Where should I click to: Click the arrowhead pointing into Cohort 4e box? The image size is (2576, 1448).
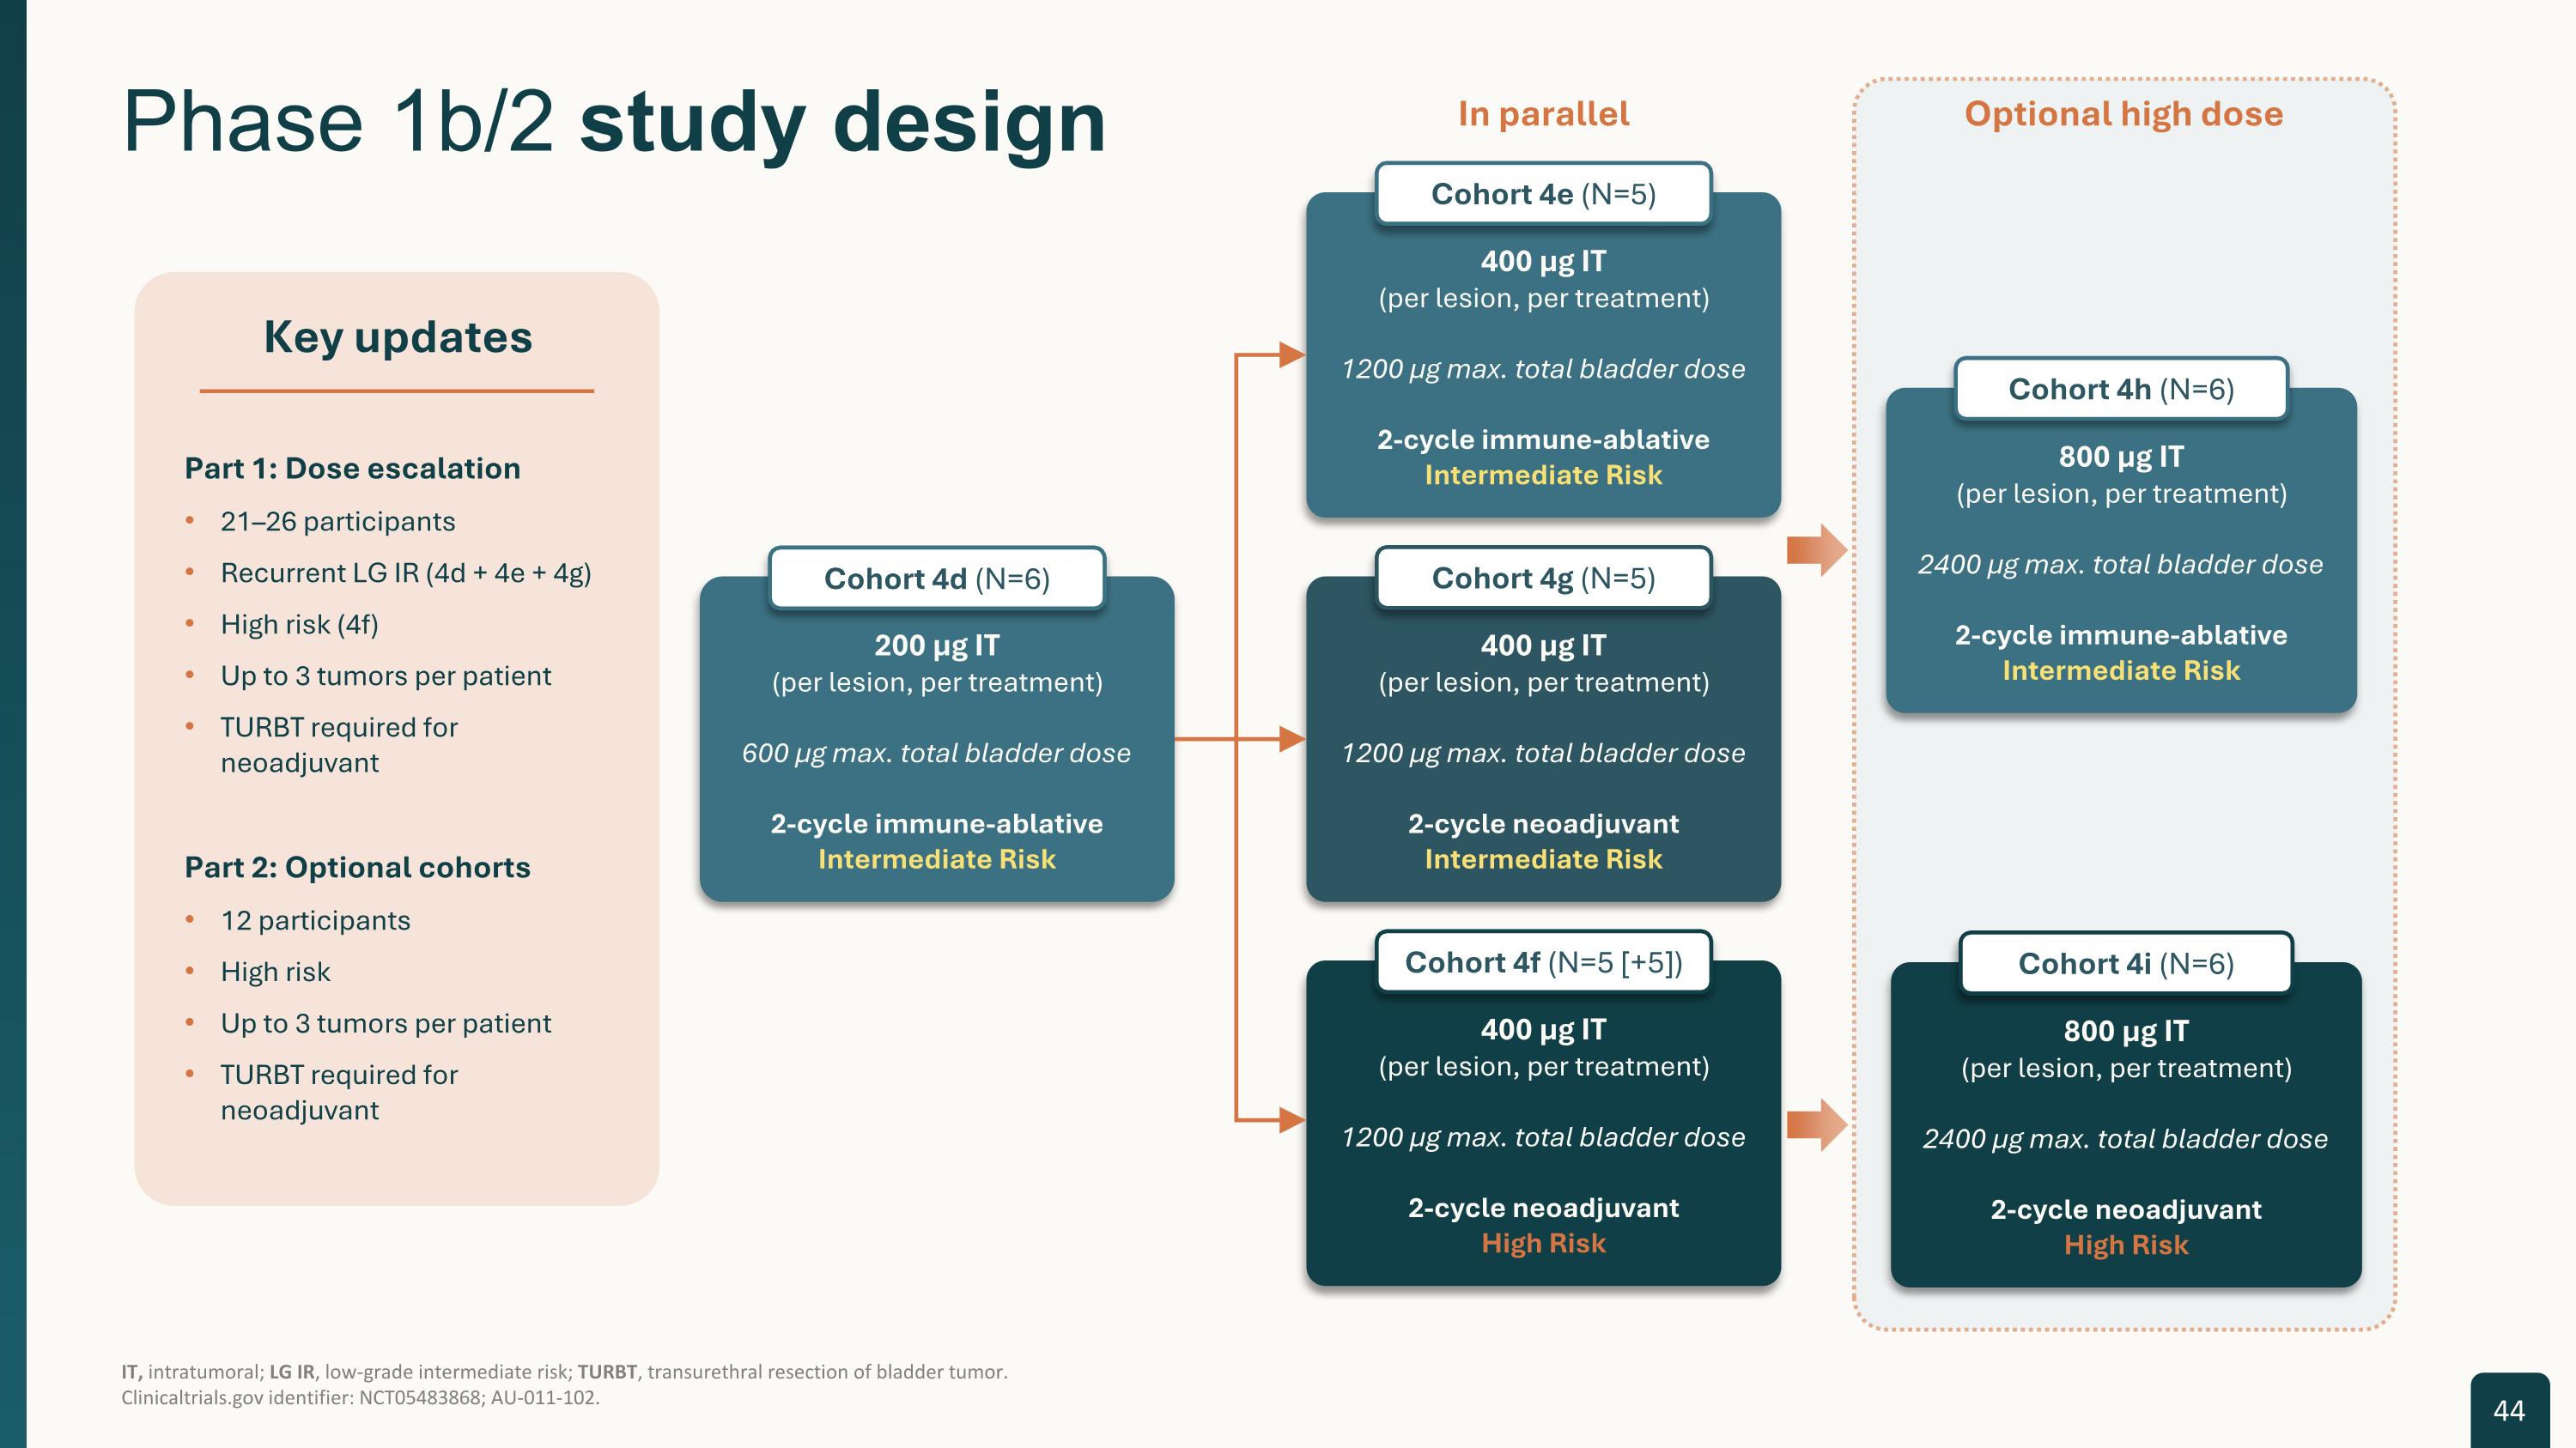pos(1291,354)
